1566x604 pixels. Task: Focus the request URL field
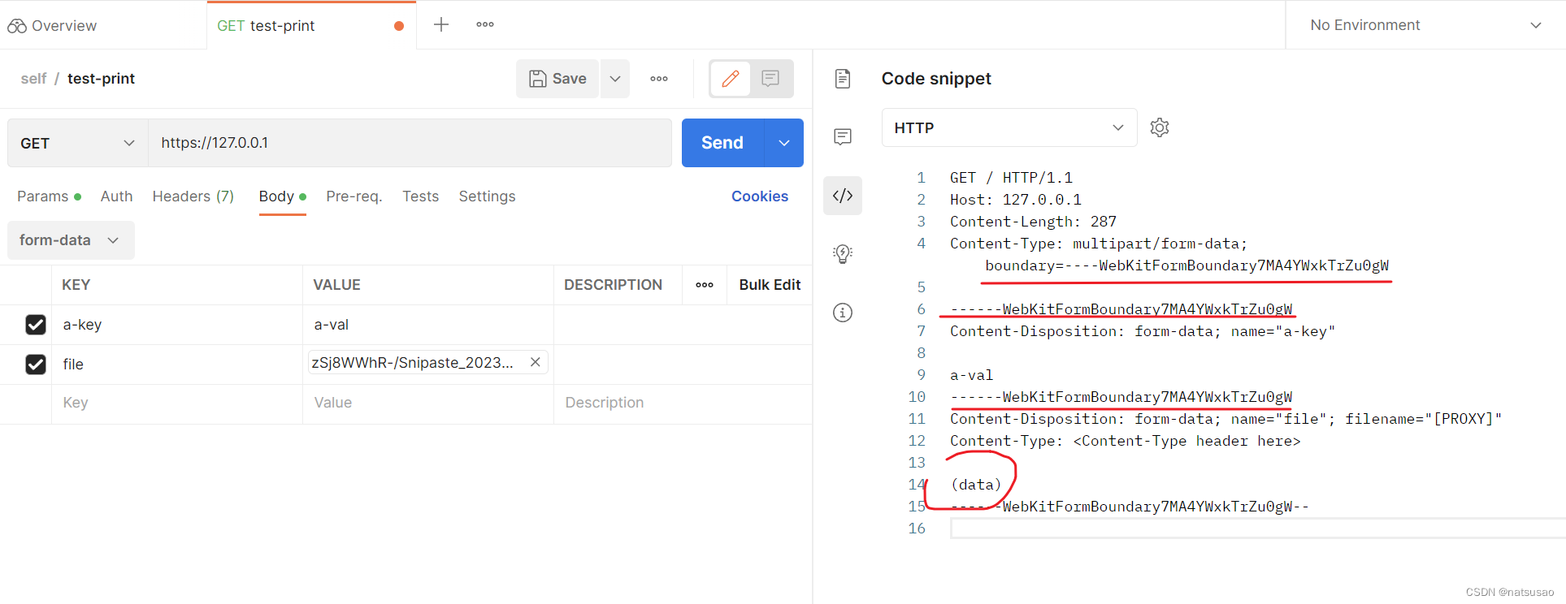[x=410, y=143]
